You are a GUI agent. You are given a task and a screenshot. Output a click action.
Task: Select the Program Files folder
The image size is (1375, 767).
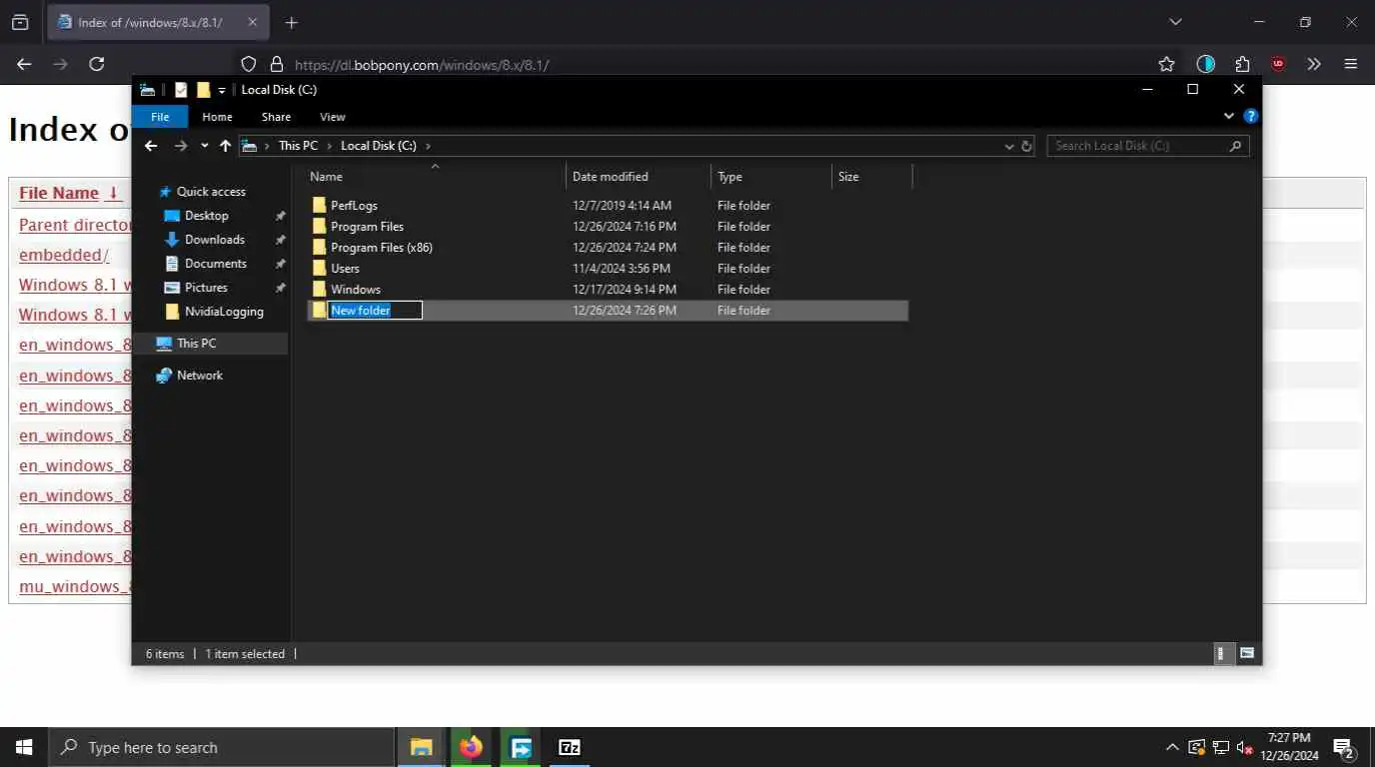pyautogui.click(x=367, y=227)
